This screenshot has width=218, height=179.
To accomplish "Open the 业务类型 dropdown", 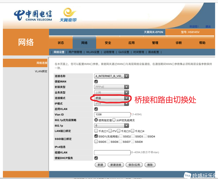I will [112, 92].
